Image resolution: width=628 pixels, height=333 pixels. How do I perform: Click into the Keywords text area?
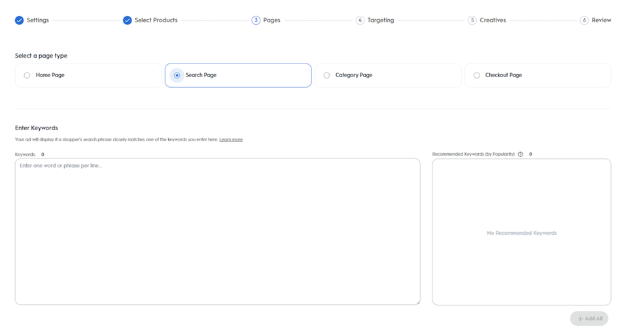point(217,232)
